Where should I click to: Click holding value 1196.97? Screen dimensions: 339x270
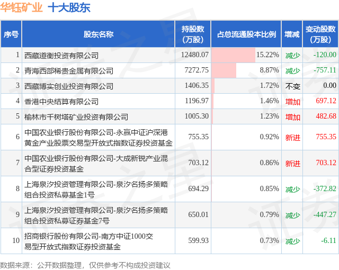coord(197,101)
